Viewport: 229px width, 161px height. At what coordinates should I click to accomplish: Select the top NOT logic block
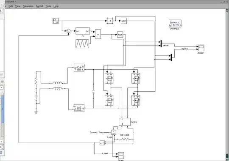(124, 21)
